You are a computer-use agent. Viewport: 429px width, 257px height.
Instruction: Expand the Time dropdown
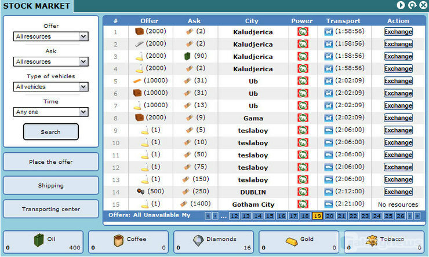[50, 112]
